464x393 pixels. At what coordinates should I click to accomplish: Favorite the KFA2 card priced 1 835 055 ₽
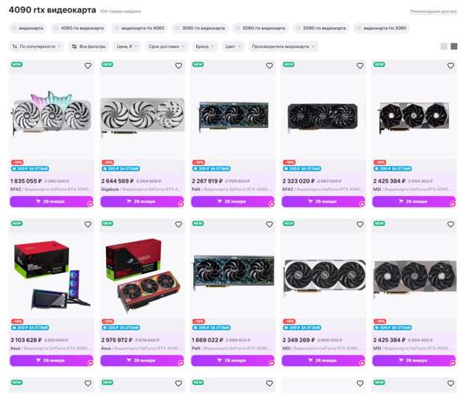point(88,66)
